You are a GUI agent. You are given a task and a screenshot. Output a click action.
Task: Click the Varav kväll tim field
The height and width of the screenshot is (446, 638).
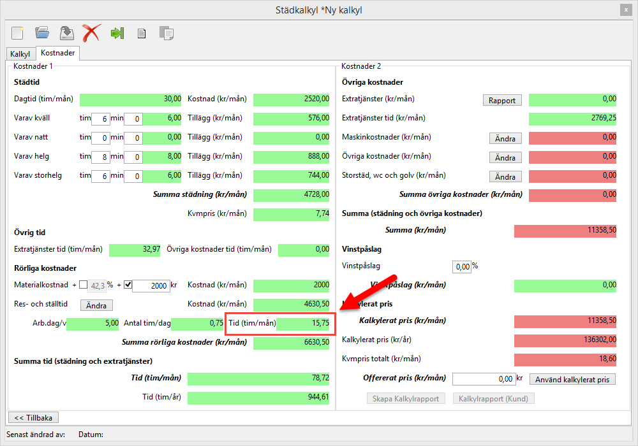(x=100, y=119)
